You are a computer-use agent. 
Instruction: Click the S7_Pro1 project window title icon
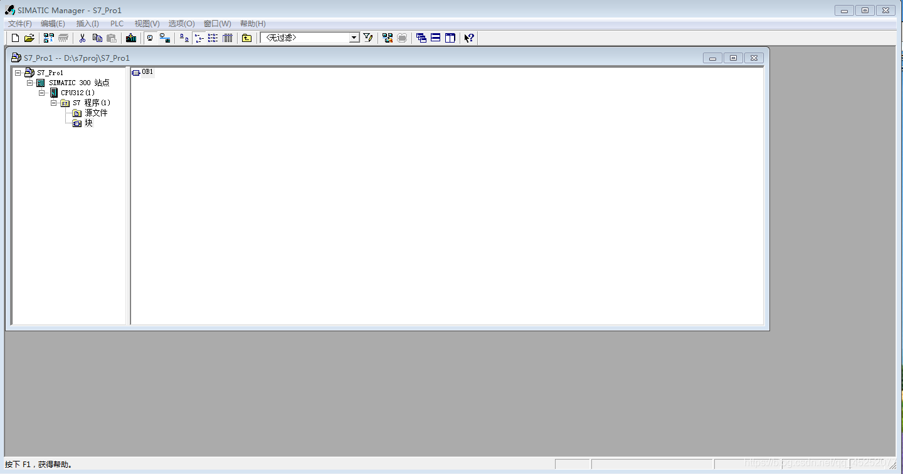[16, 58]
